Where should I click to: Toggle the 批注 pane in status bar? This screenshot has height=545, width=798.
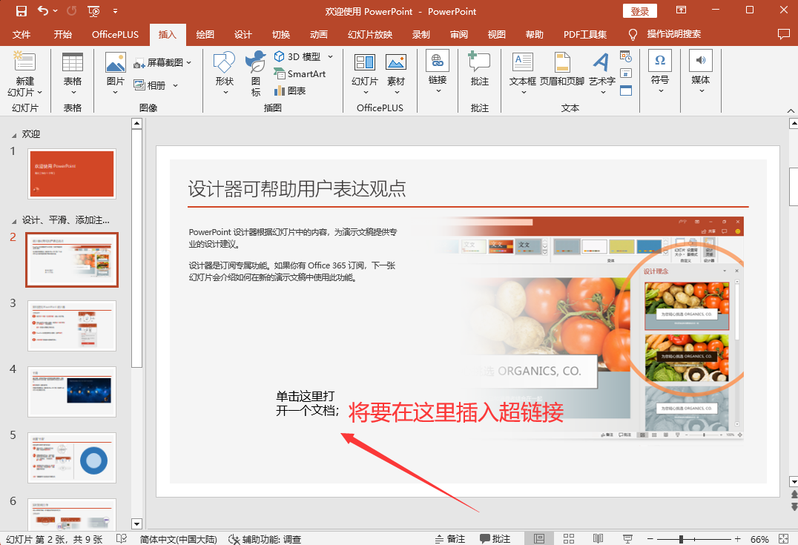[x=495, y=538]
